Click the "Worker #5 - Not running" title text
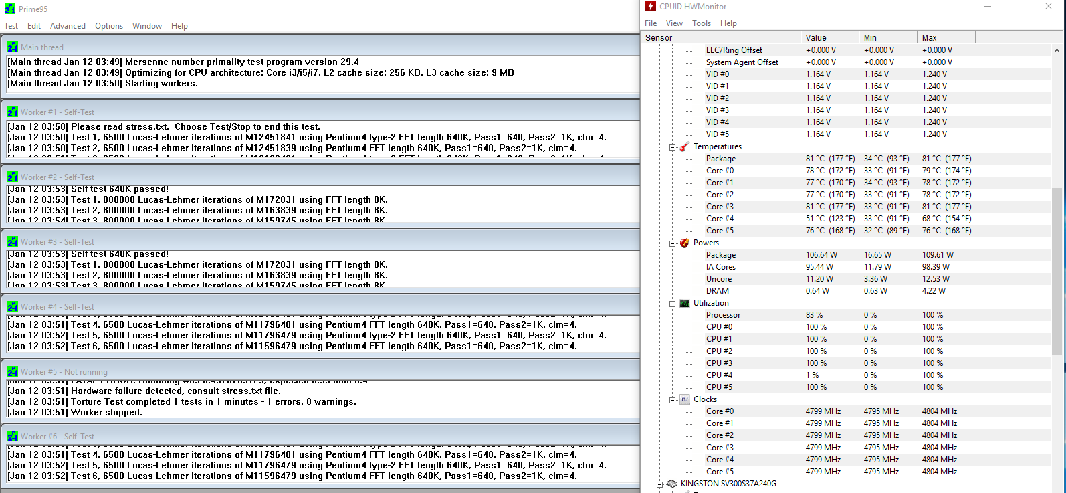Viewport: 1066px width, 493px height. tap(64, 372)
